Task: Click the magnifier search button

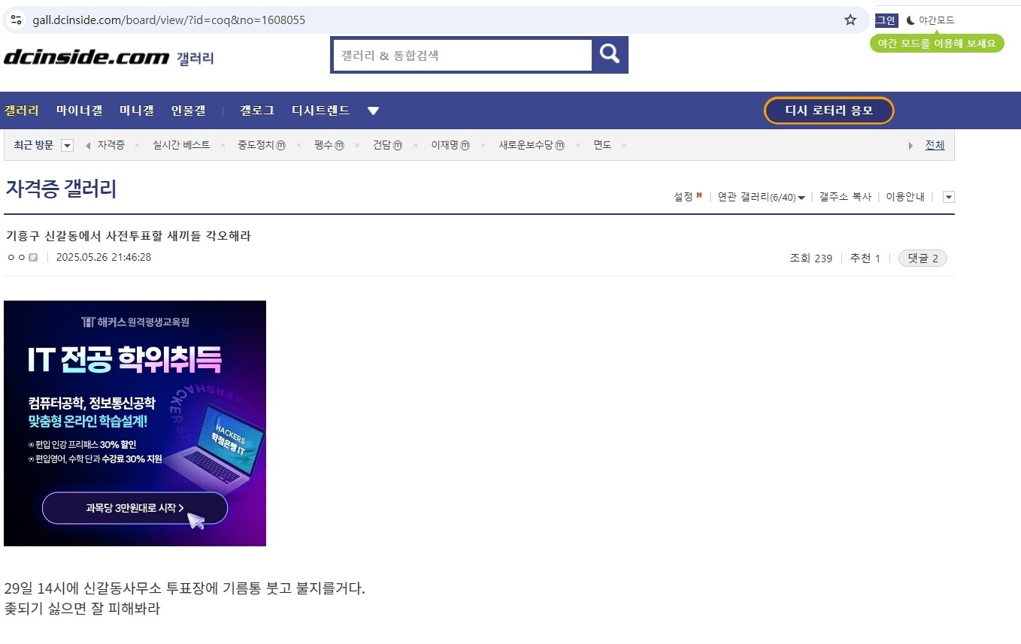Action: click(610, 54)
